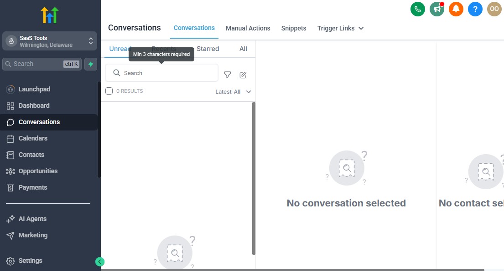Viewport: 504px width, 271px height.
Task: Click the blue help question mark icon
Action: (475, 9)
